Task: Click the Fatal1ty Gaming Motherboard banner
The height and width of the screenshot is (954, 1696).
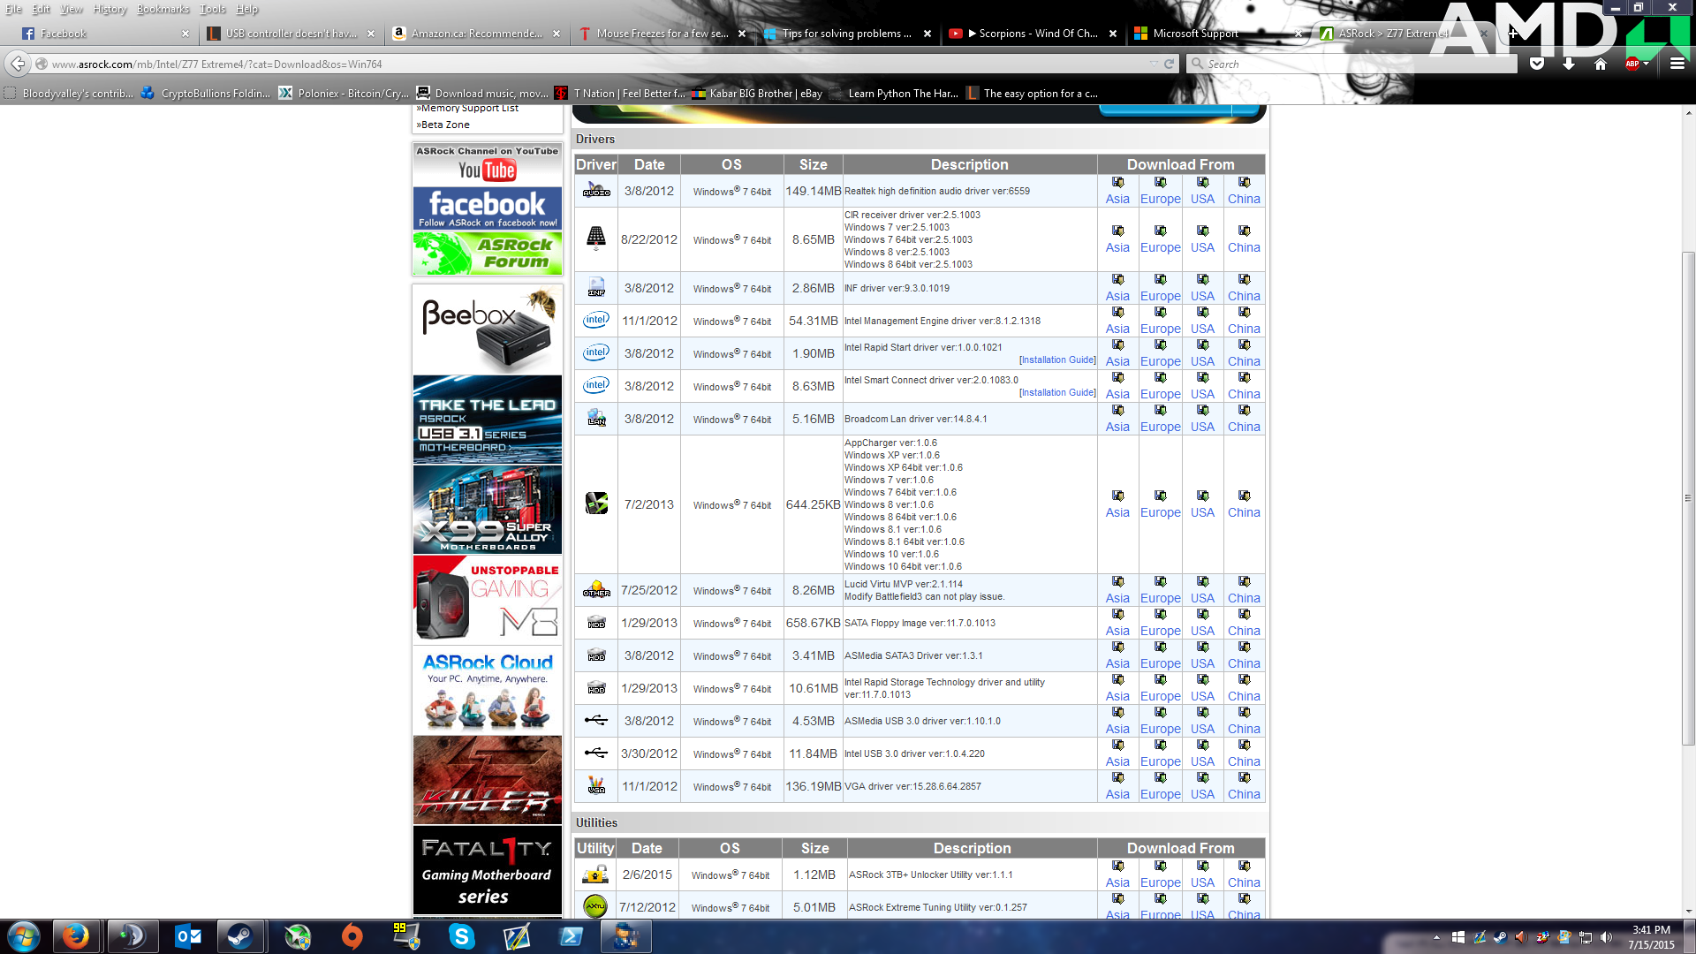Action: tap(487, 870)
